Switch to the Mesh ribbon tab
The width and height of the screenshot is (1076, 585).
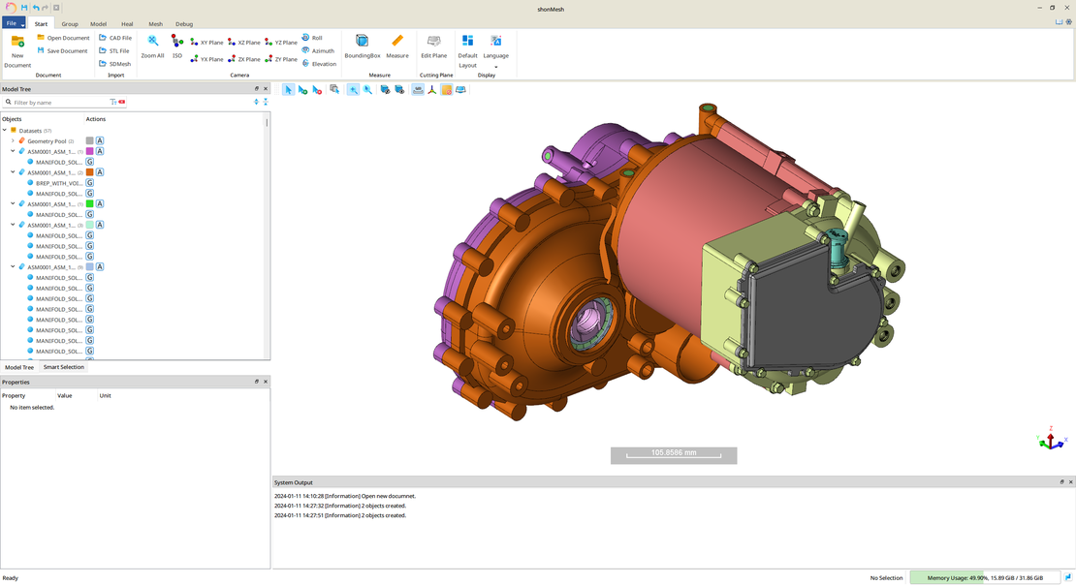[155, 24]
